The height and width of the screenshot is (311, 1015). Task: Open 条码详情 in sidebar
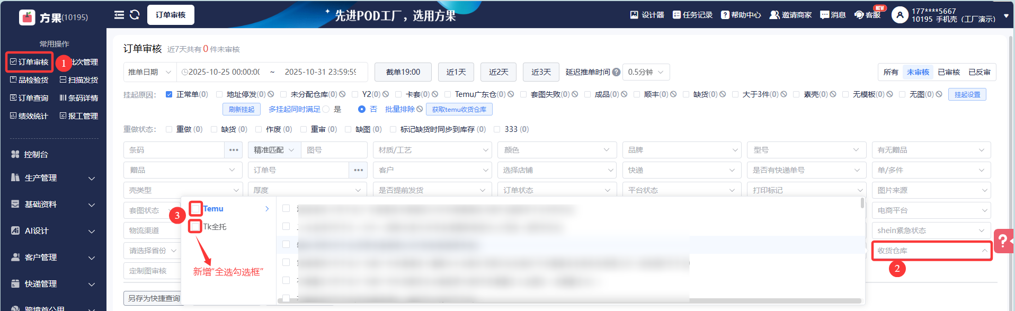79,98
